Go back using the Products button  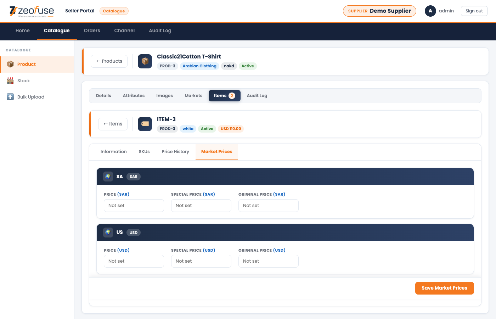(x=109, y=61)
